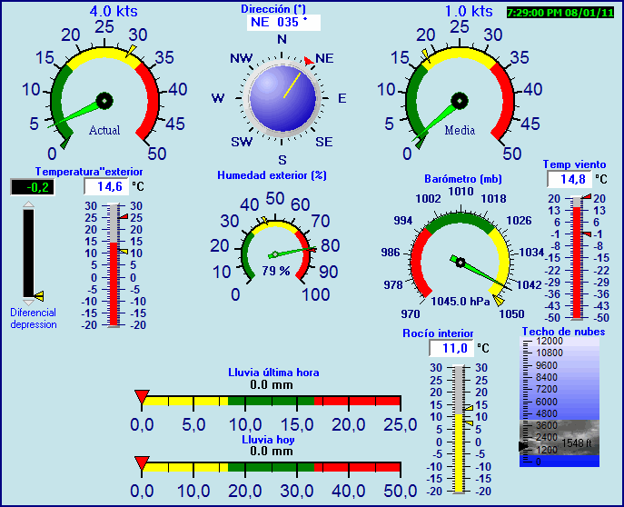
Task: Click yellow marker on Diferencial depression slider
Action: click(38, 295)
